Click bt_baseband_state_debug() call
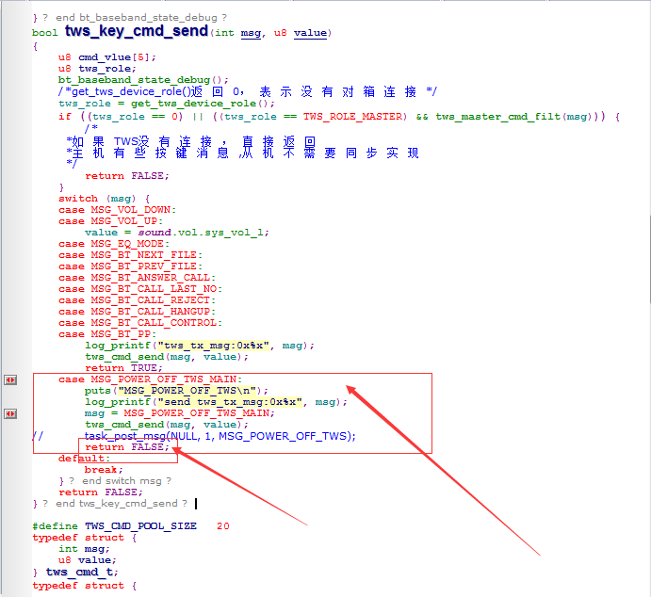 pyautogui.click(x=143, y=80)
